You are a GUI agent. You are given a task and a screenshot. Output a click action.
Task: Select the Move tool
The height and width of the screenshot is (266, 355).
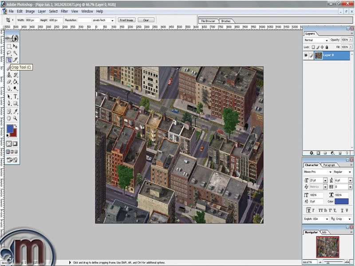point(15,47)
